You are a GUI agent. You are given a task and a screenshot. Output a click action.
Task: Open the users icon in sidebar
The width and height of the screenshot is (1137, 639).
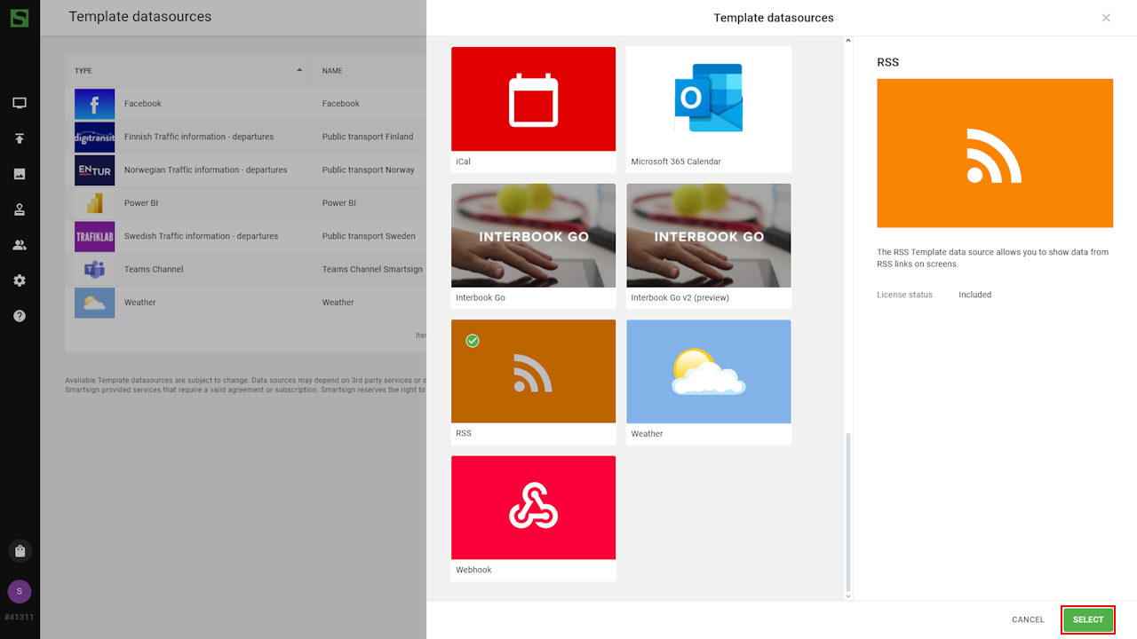(x=20, y=245)
